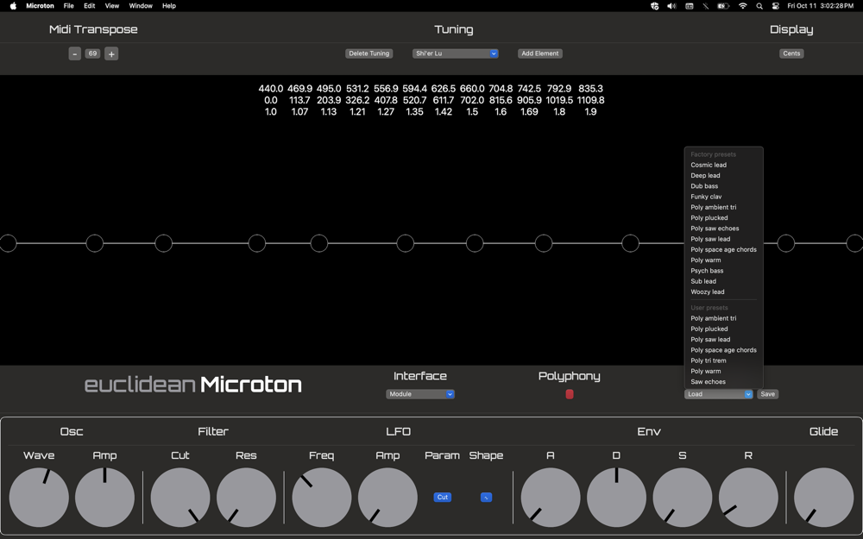Open the Help menu
This screenshot has width=863, height=539.
169,6
